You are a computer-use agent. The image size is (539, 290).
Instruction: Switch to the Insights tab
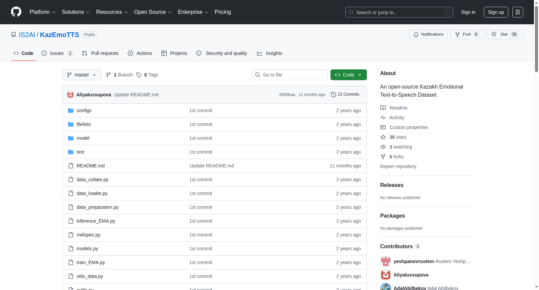tap(269, 53)
